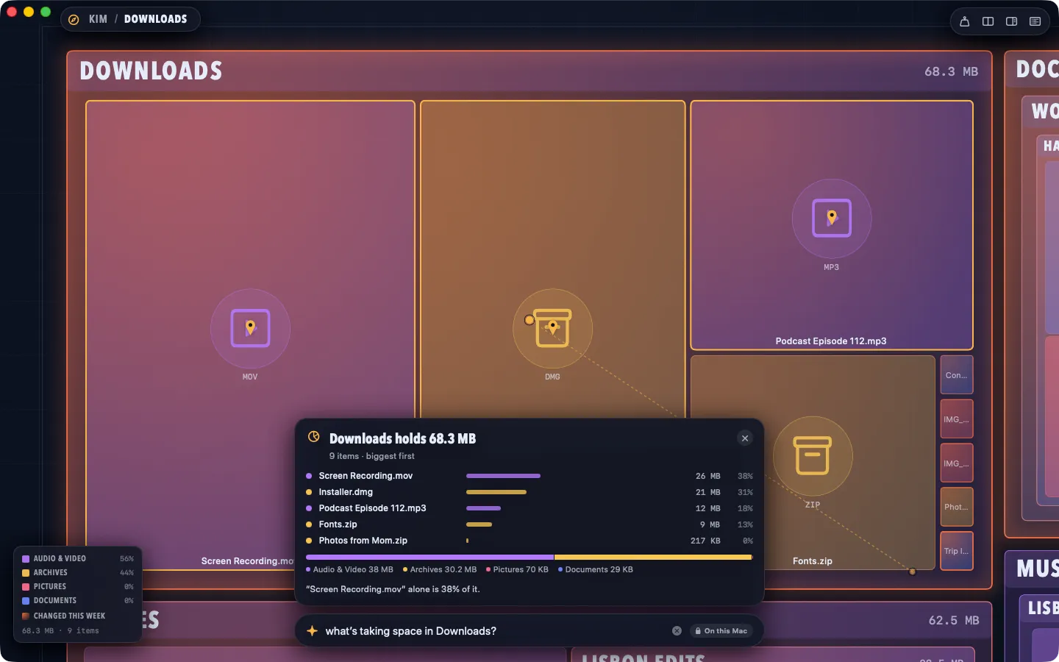The height and width of the screenshot is (662, 1059).
Task: Select the MOV file icon
Action: [x=250, y=328]
